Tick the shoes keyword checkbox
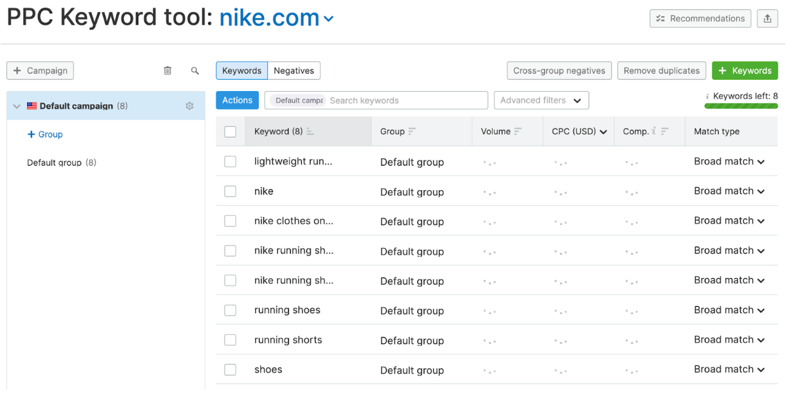Screen dimensions: 801x403 pos(230,370)
